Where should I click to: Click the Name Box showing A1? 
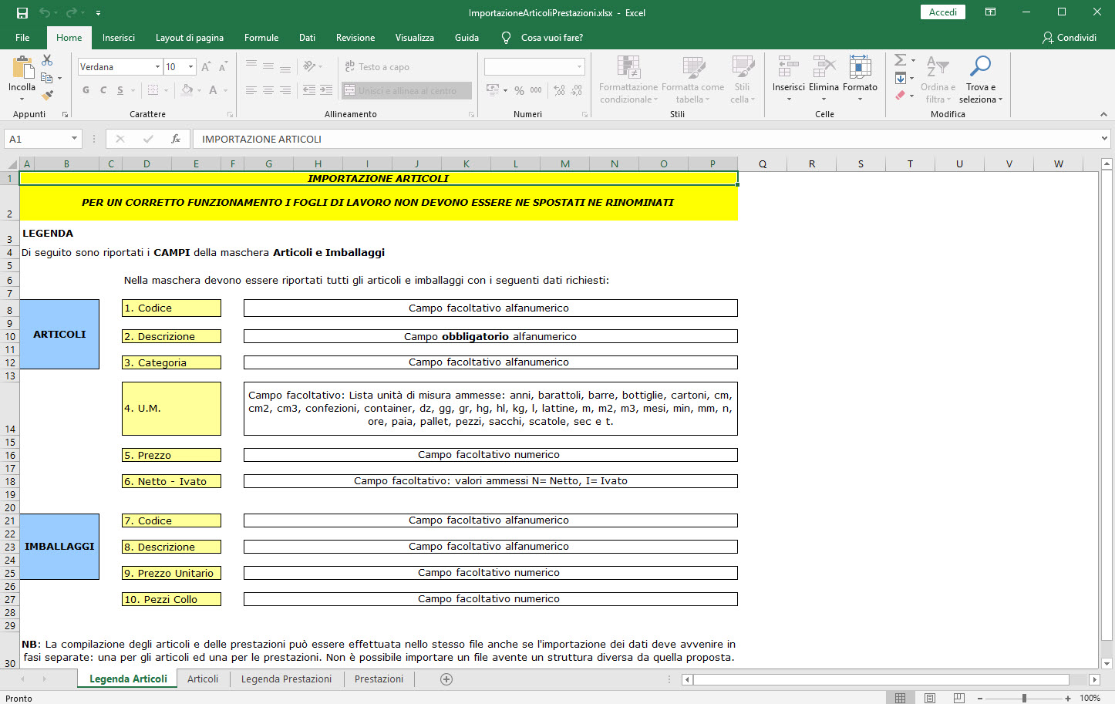tap(43, 139)
